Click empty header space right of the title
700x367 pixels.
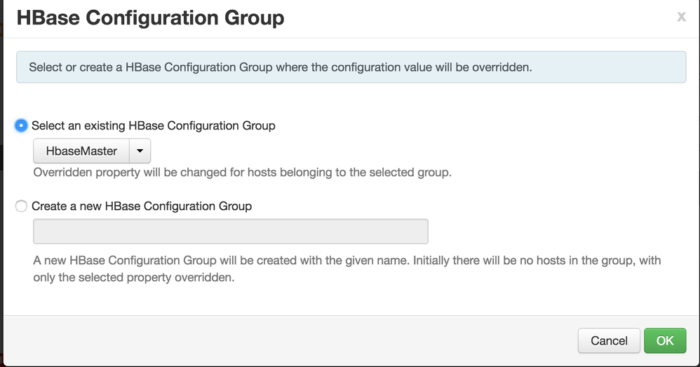click(477, 18)
